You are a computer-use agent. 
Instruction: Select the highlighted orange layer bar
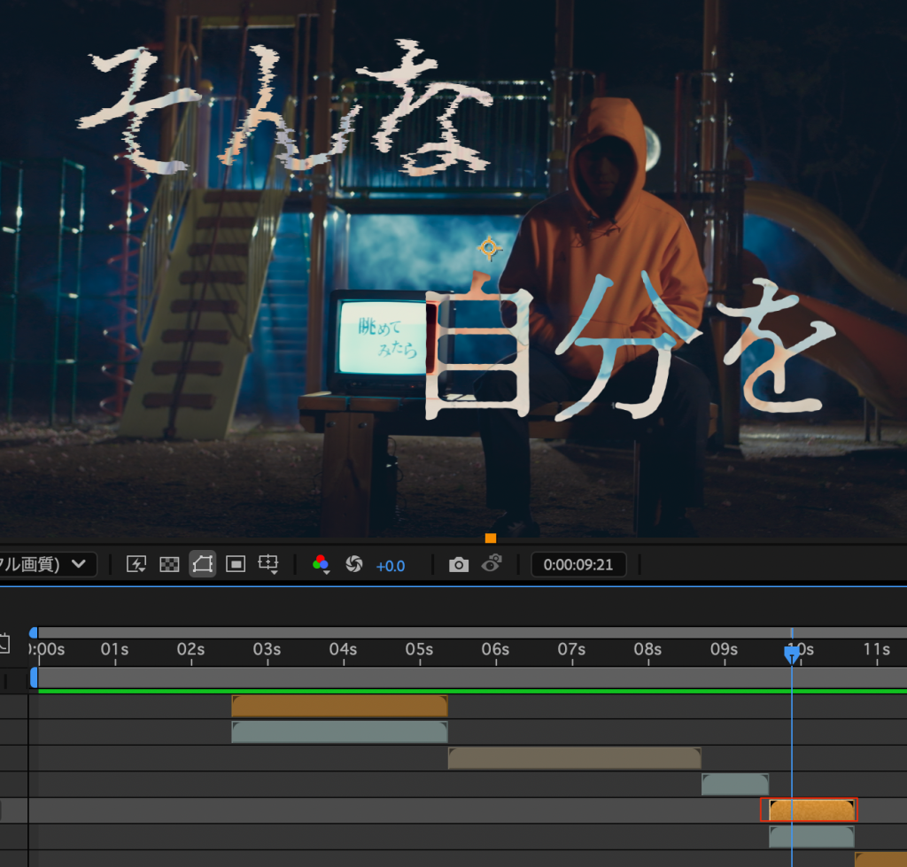click(x=811, y=810)
